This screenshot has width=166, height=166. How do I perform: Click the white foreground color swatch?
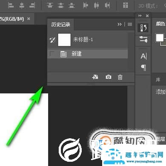[160, 37]
